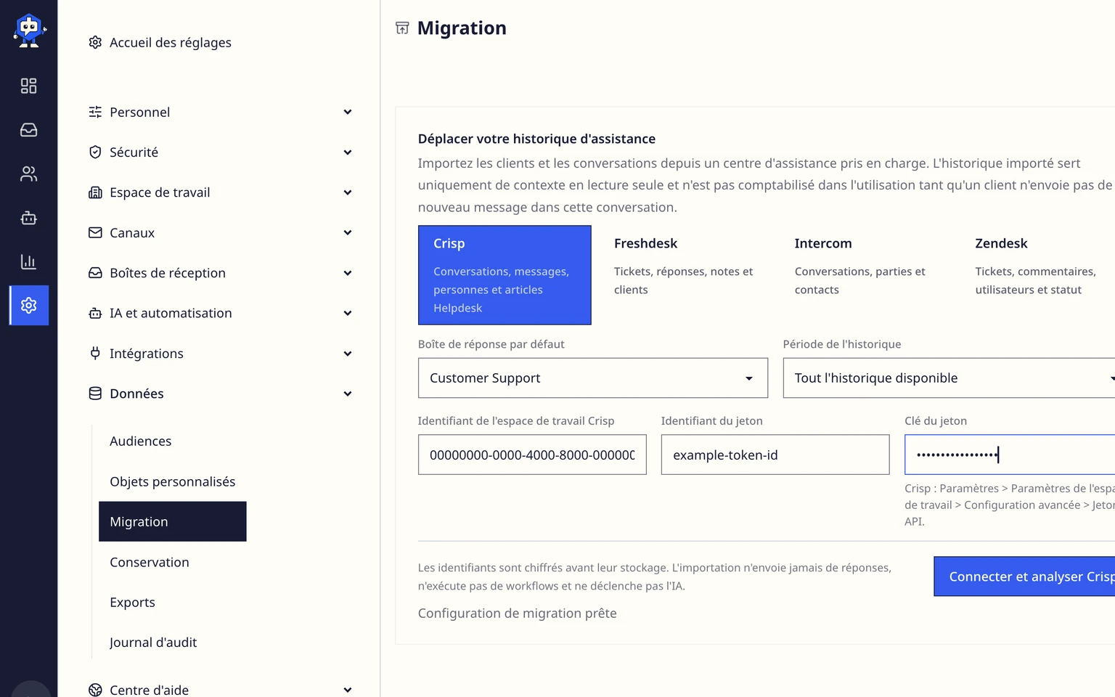The height and width of the screenshot is (697, 1115).
Task: Click the archive icon beside Migration title
Action: point(402,28)
